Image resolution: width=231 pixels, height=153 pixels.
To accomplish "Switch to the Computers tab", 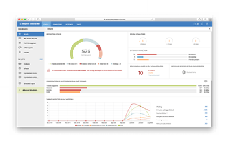I will click(57, 25).
